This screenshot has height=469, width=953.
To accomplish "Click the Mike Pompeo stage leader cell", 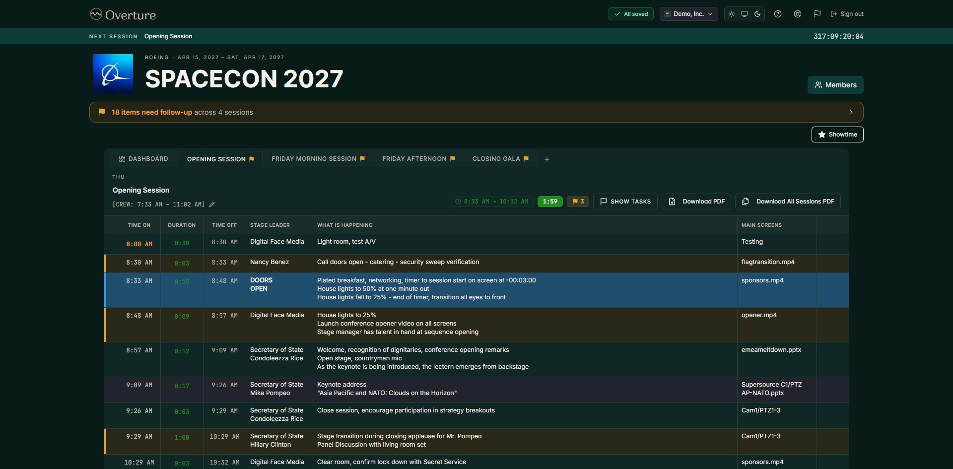I will (x=279, y=390).
